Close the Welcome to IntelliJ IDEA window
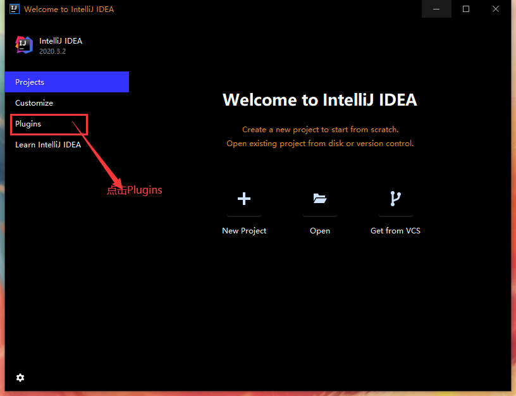 point(496,9)
